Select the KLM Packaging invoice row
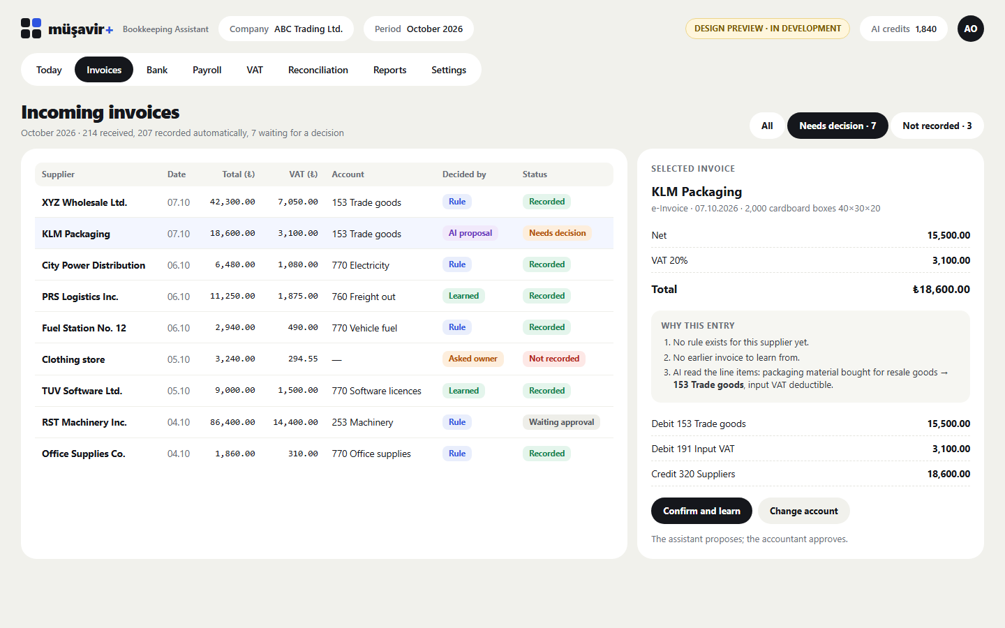The image size is (1005, 628). (x=324, y=233)
